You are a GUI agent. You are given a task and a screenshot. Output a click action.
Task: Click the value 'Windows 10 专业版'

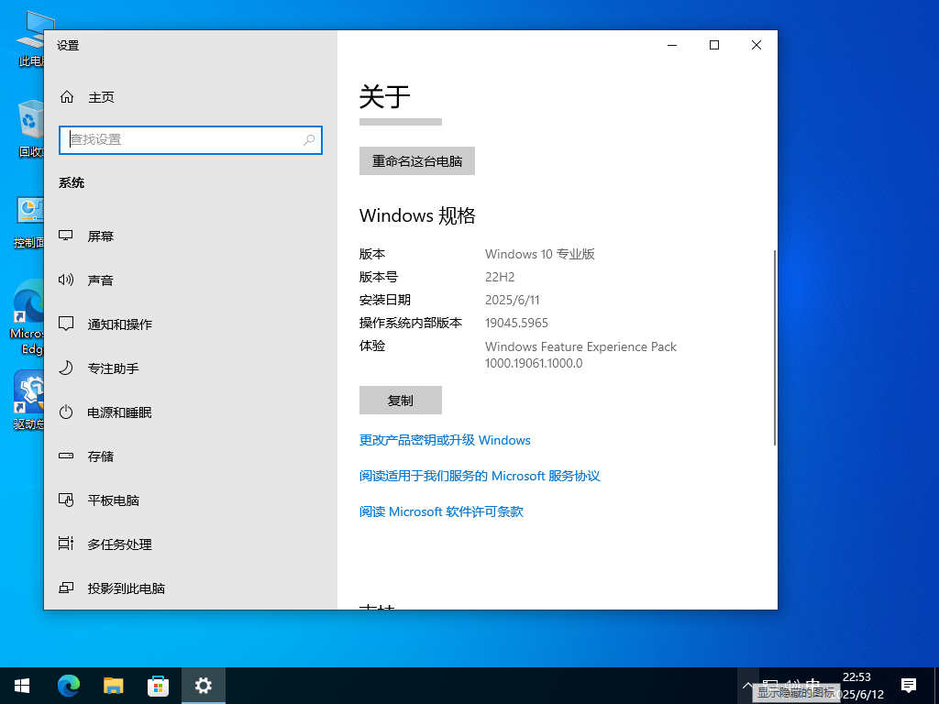coord(539,254)
